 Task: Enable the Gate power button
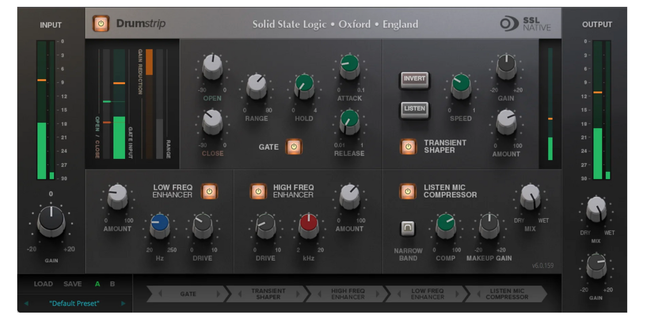[x=294, y=148]
